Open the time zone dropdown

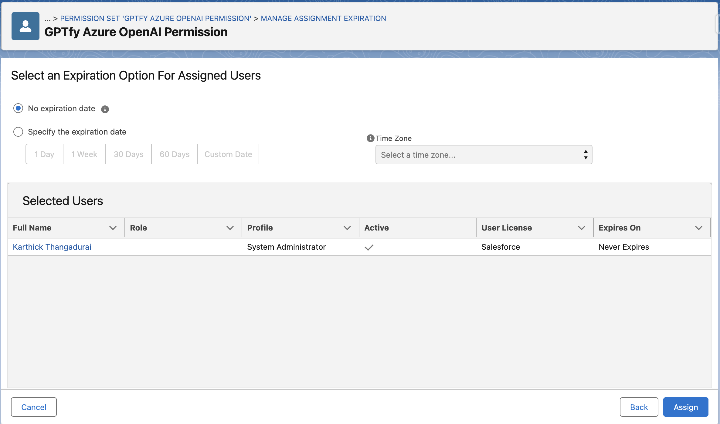(484, 155)
